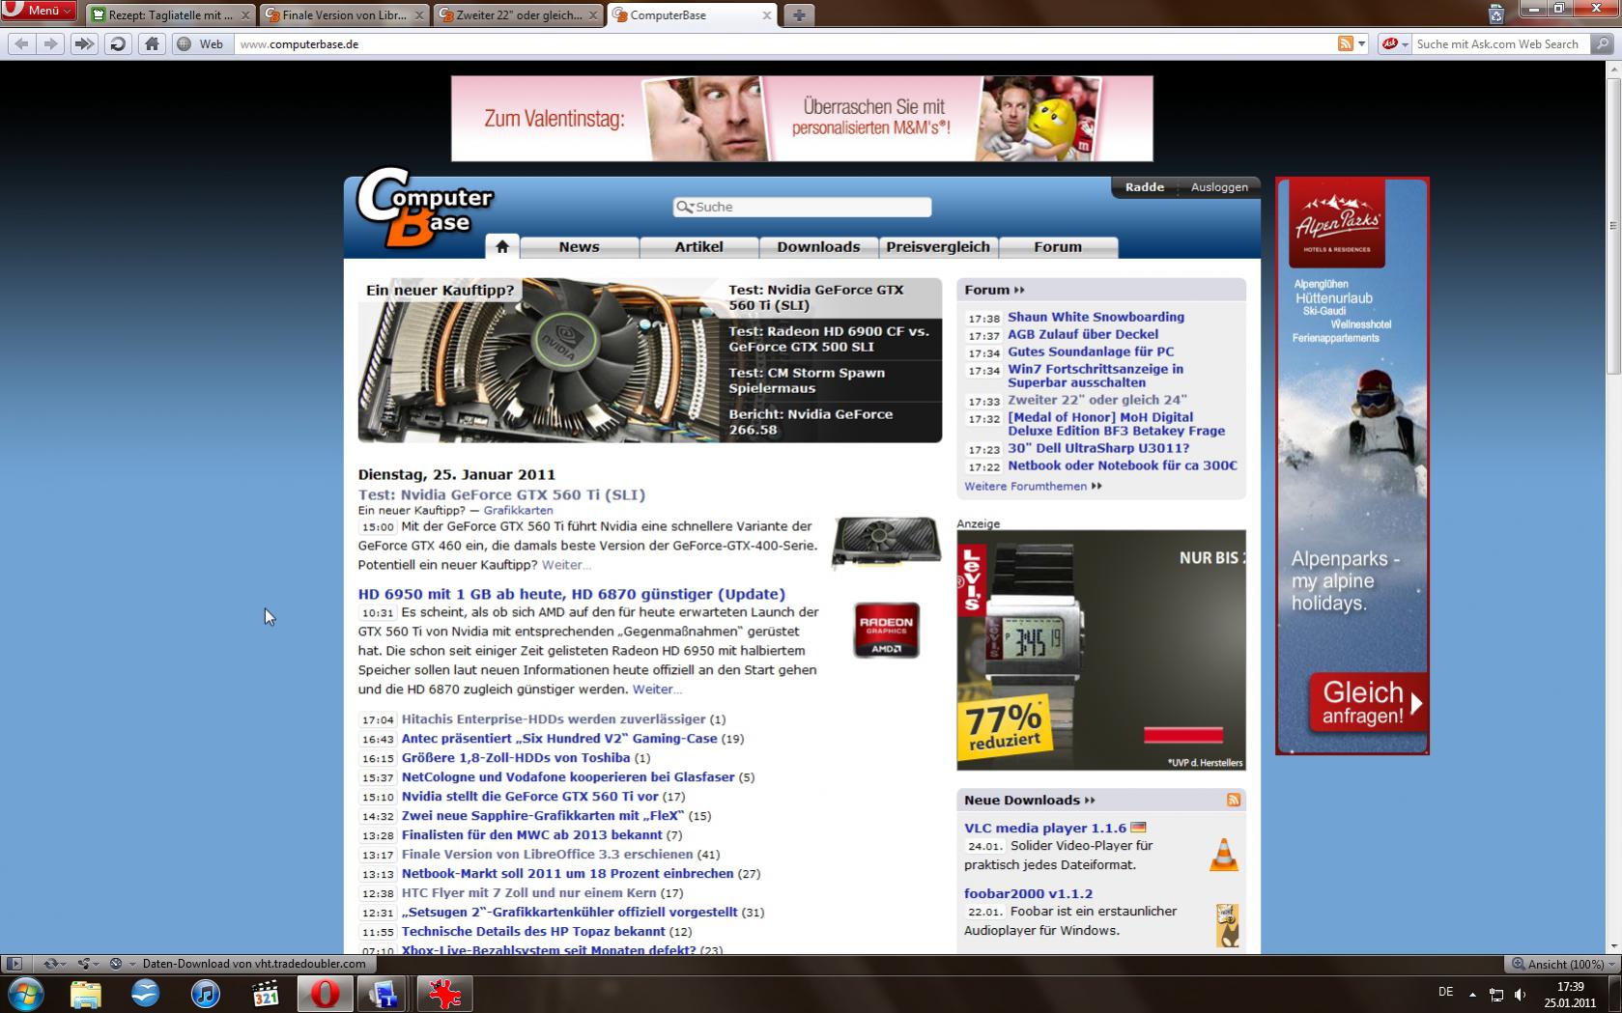
Task: Switch to the Finale Version von Libr... tab
Action: tap(344, 14)
